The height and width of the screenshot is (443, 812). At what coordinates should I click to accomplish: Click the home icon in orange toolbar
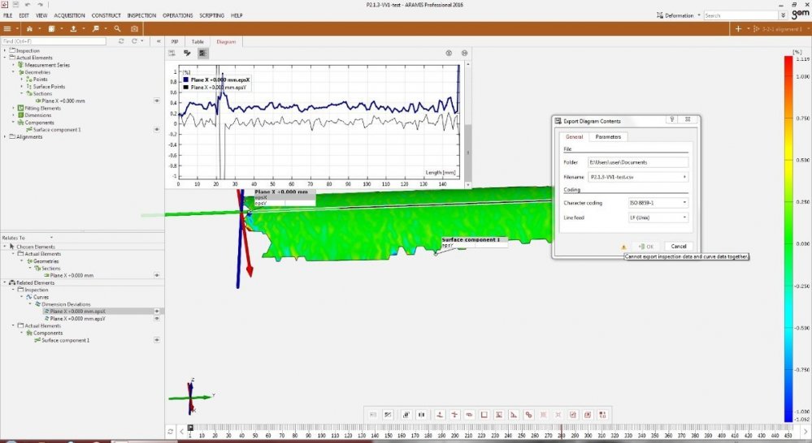(29, 28)
